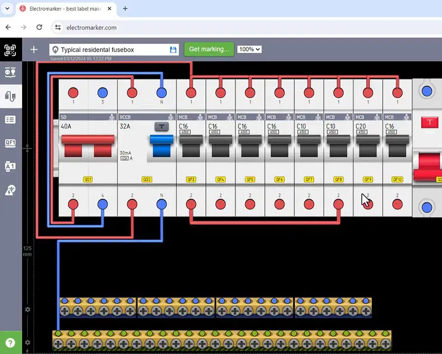Screen dimensions: 442x354
Task: Open a new browser tab
Action: pos(125,9)
